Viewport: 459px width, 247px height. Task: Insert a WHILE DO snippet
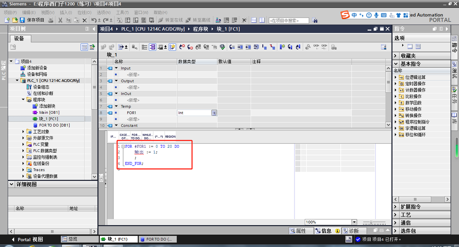tap(147, 136)
